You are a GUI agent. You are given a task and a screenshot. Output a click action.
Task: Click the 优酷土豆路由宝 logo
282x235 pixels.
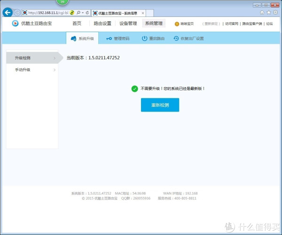(x=32, y=24)
